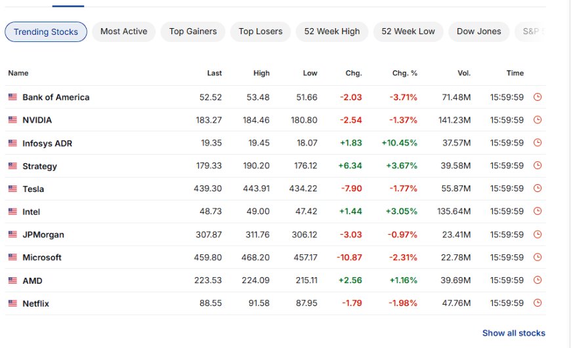Click AMD change value +2.56
The width and height of the screenshot is (571, 348).
(x=350, y=280)
